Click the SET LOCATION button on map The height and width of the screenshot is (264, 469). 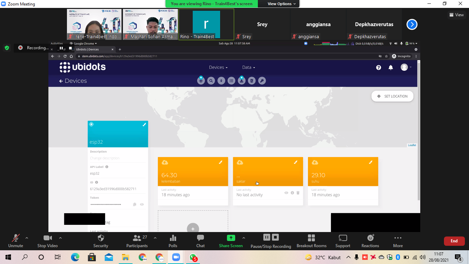tap(392, 96)
